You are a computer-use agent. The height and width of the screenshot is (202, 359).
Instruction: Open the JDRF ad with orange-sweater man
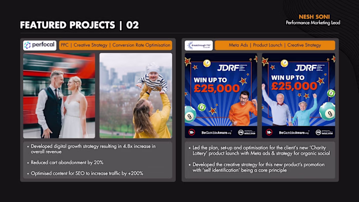coord(221,96)
